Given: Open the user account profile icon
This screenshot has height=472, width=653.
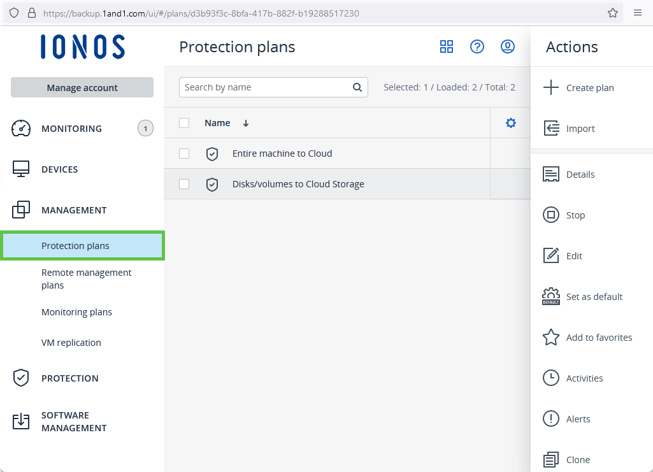Looking at the screenshot, I should click(508, 46).
